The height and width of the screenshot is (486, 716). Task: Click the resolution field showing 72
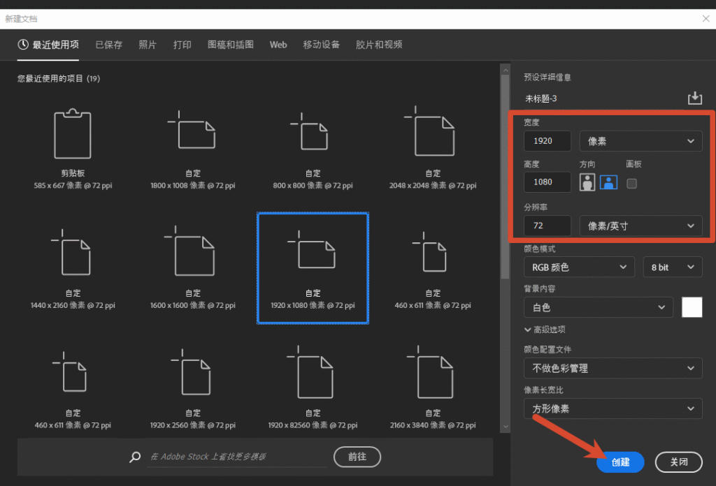(547, 226)
